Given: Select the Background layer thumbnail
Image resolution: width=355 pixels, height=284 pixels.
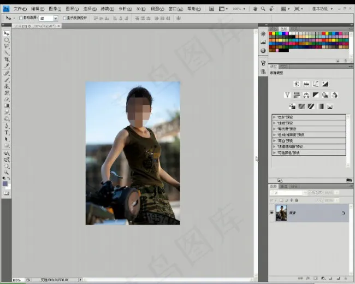Looking at the screenshot, I should tap(282, 214).
